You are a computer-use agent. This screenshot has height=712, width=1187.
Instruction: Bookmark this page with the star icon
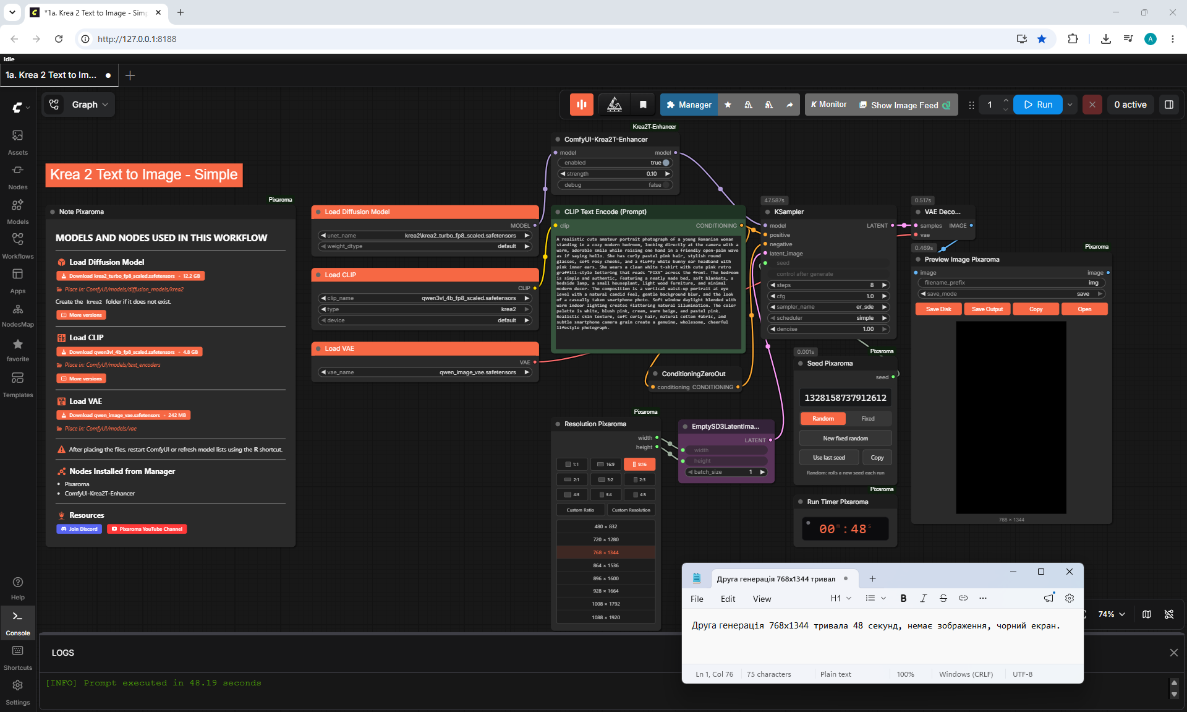pos(1042,39)
